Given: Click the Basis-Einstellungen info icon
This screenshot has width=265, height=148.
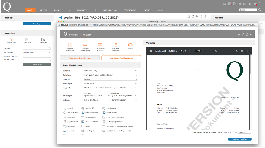Looking at the screenshot, I should 136,65.
